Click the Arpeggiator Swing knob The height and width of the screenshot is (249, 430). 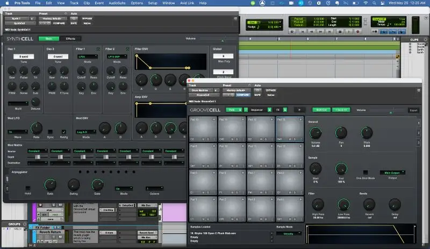click(73, 184)
